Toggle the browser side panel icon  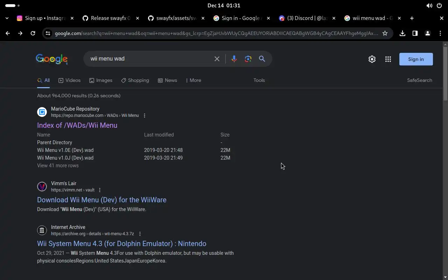415,33
